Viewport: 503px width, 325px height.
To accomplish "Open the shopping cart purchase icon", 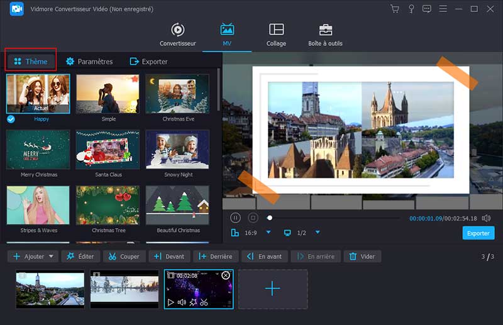I will coord(395,9).
